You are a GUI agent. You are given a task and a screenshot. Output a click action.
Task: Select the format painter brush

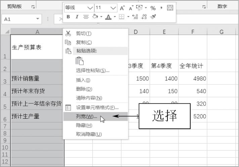[153, 17]
